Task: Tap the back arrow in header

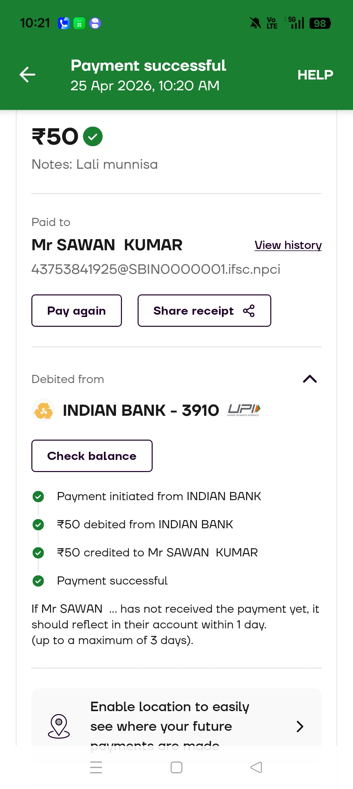Action: coord(27,75)
